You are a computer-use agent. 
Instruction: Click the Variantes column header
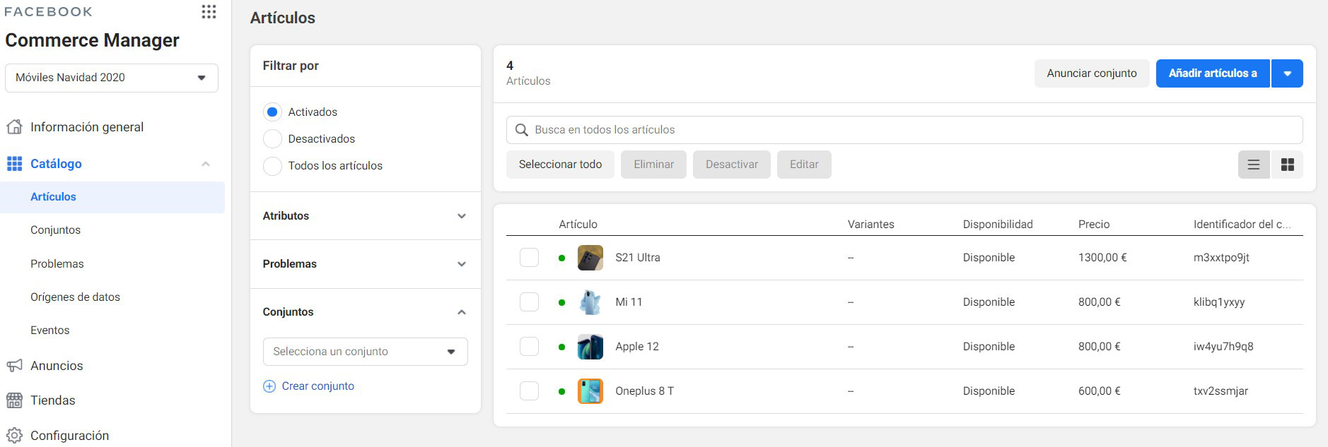(x=871, y=225)
